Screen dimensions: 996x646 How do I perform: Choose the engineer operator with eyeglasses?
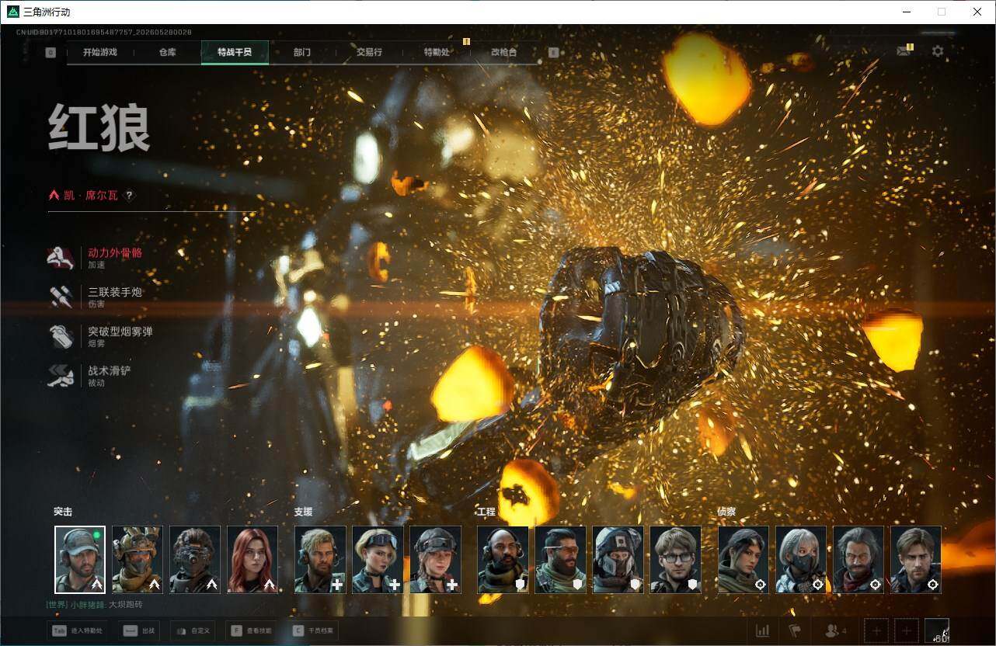pos(675,560)
